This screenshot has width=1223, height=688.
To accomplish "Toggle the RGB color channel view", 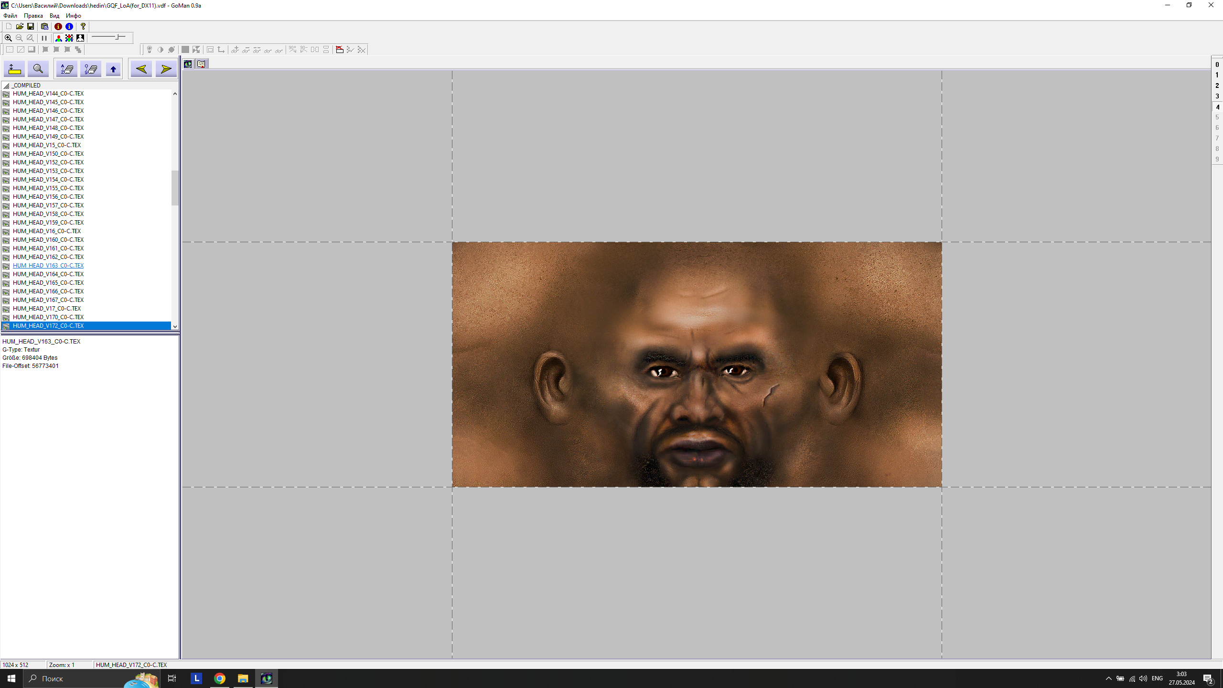I will [59, 38].
